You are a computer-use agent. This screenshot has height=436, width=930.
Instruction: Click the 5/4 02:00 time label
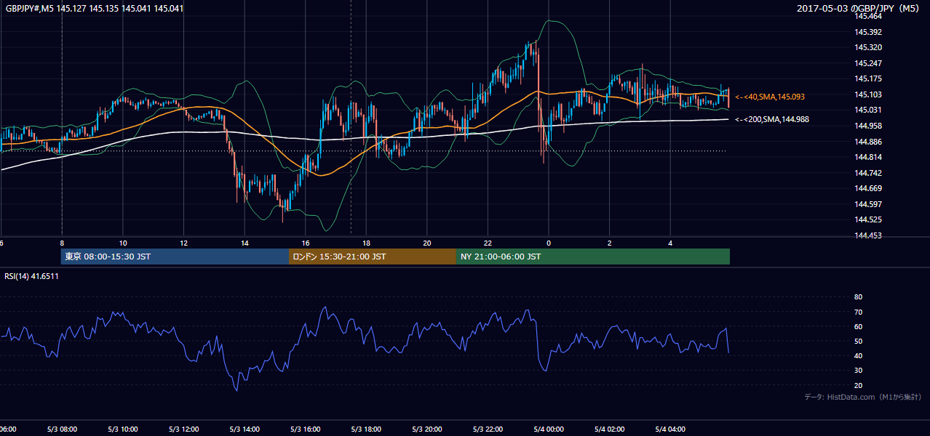coord(609,429)
